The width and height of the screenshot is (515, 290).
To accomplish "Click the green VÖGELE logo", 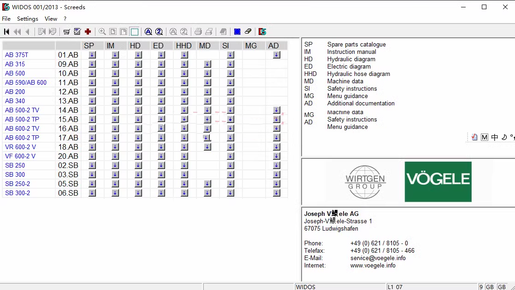I will coord(438,182).
